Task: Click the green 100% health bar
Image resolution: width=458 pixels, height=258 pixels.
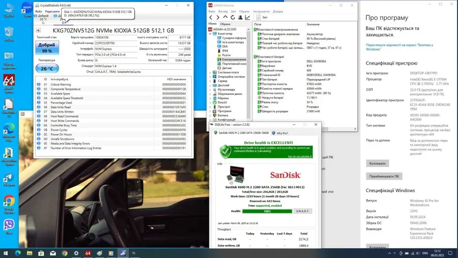Action: point(267,211)
